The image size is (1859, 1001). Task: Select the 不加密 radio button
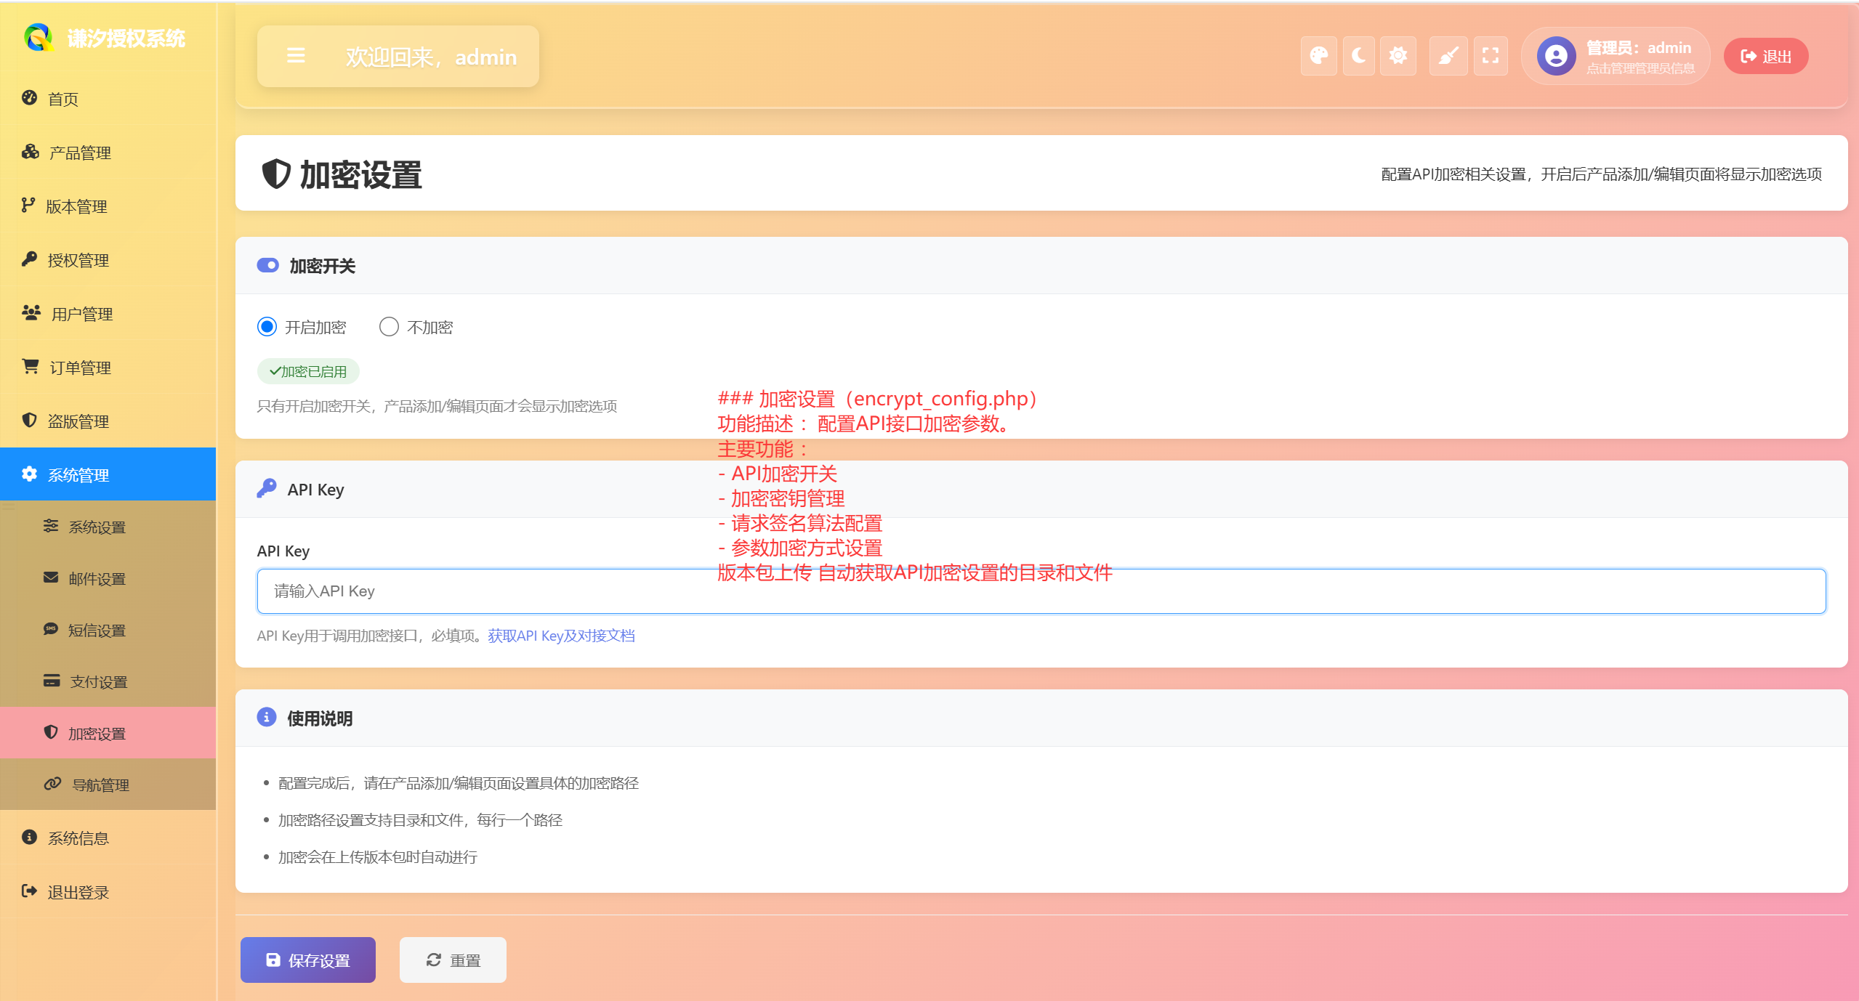pos(389,327)
